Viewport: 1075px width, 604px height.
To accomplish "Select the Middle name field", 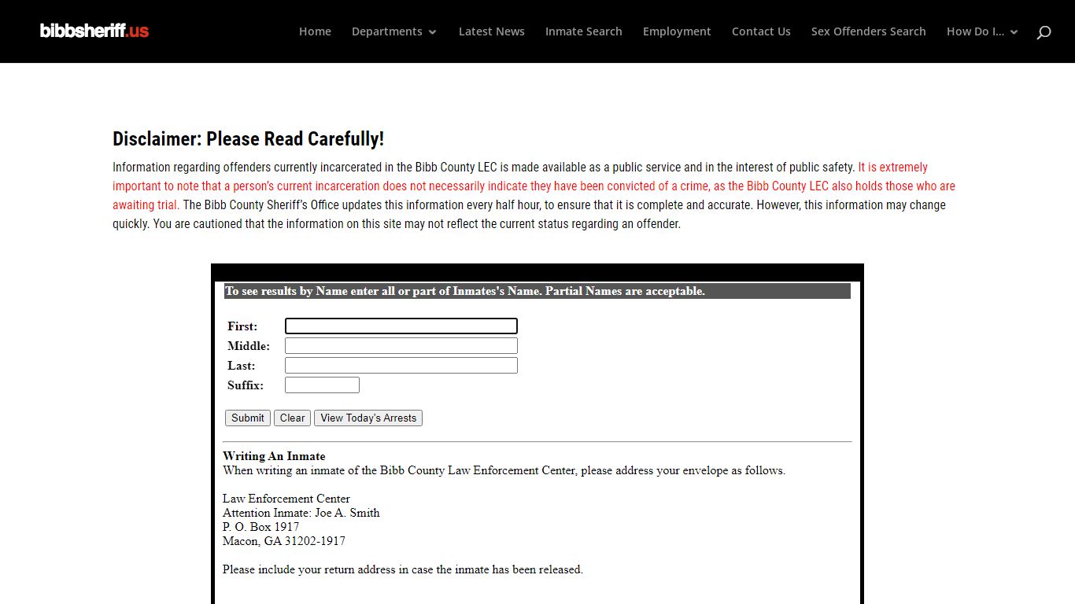I will [x=401, y=346].
